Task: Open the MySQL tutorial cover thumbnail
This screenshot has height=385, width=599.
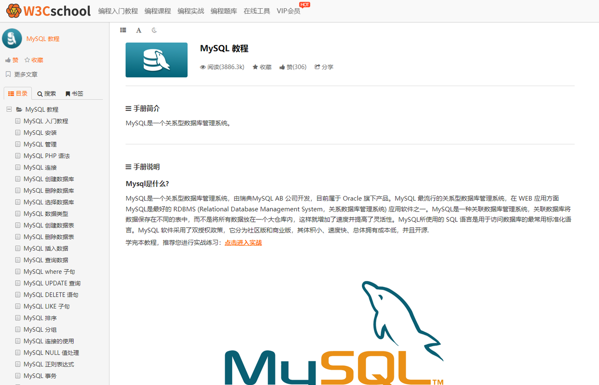Action: tap(156, 60)
